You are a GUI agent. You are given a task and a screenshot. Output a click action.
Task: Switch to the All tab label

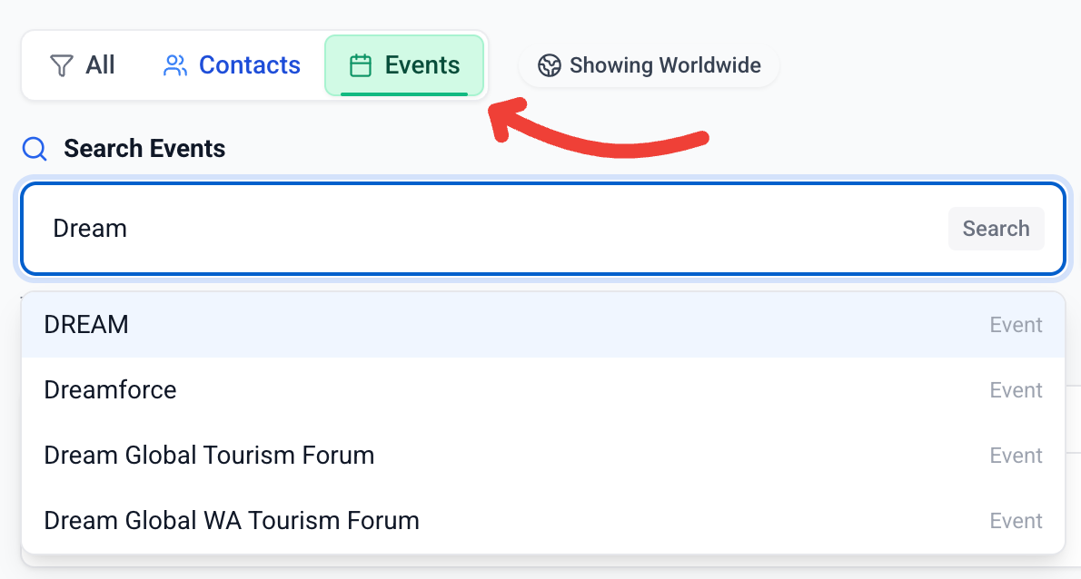[x=100, y=65]
